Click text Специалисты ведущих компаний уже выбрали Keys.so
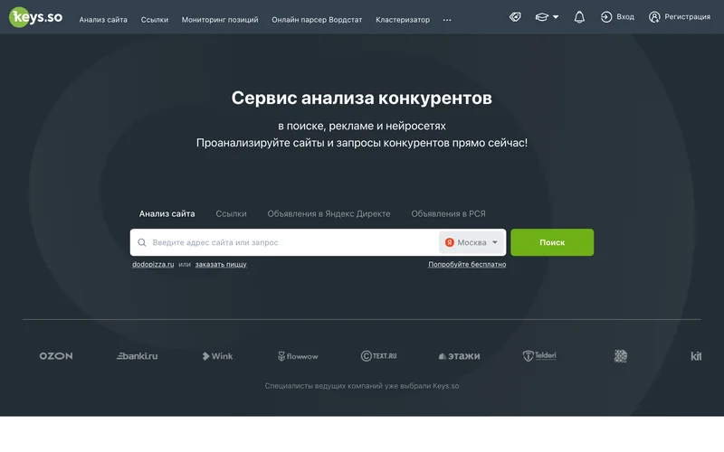 tap(361, 386)
